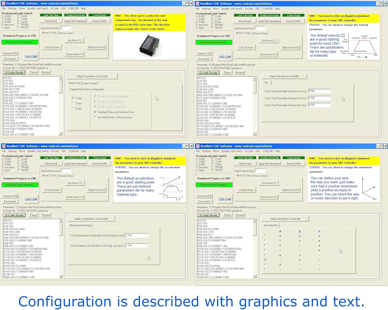Open the File menu in bottom-right window
This screenshot has width=388, height=310.
pos(198,151)
